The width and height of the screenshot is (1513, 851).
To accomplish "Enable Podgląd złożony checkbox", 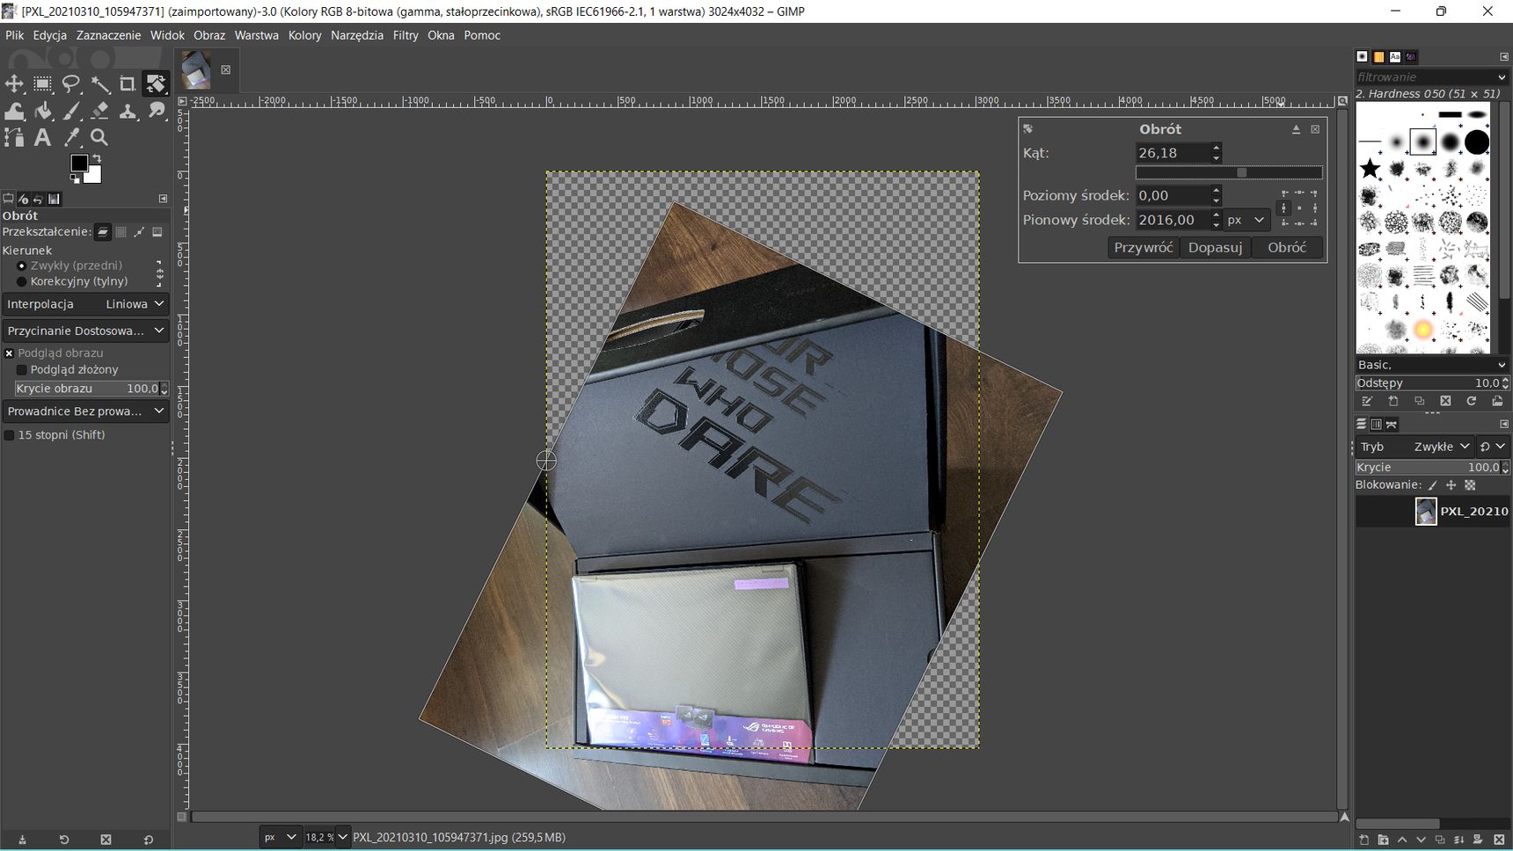I will tap(22, 370).
